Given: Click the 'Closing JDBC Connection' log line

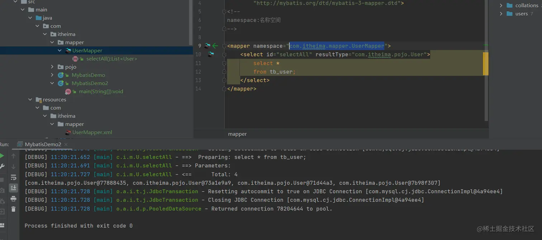Looking at the screenshot, I should tap(224, 200).
